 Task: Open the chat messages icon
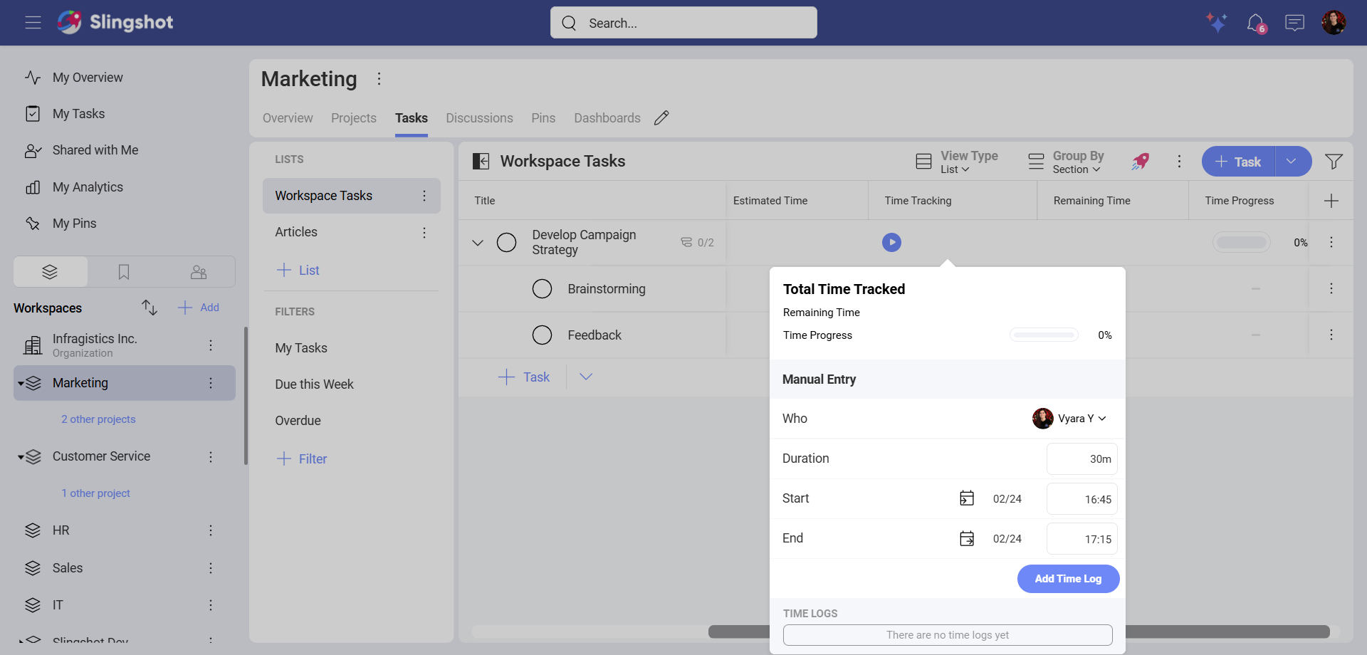pyautogui.click(x=1294, y=23)
